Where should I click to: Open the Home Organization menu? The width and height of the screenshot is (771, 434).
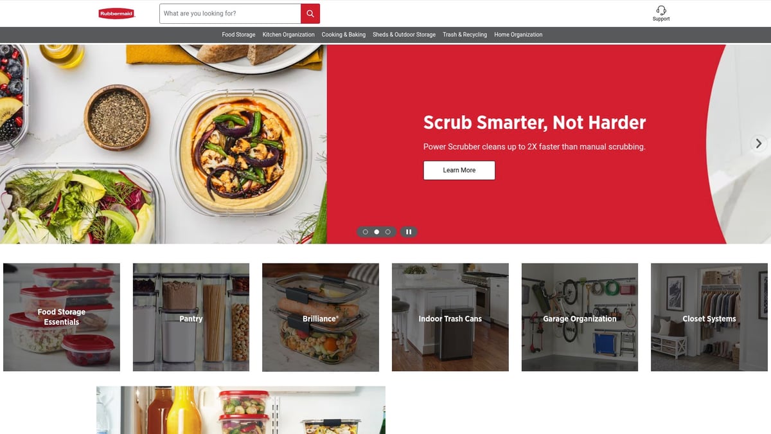pyautogui.click(x=518, y=35)
